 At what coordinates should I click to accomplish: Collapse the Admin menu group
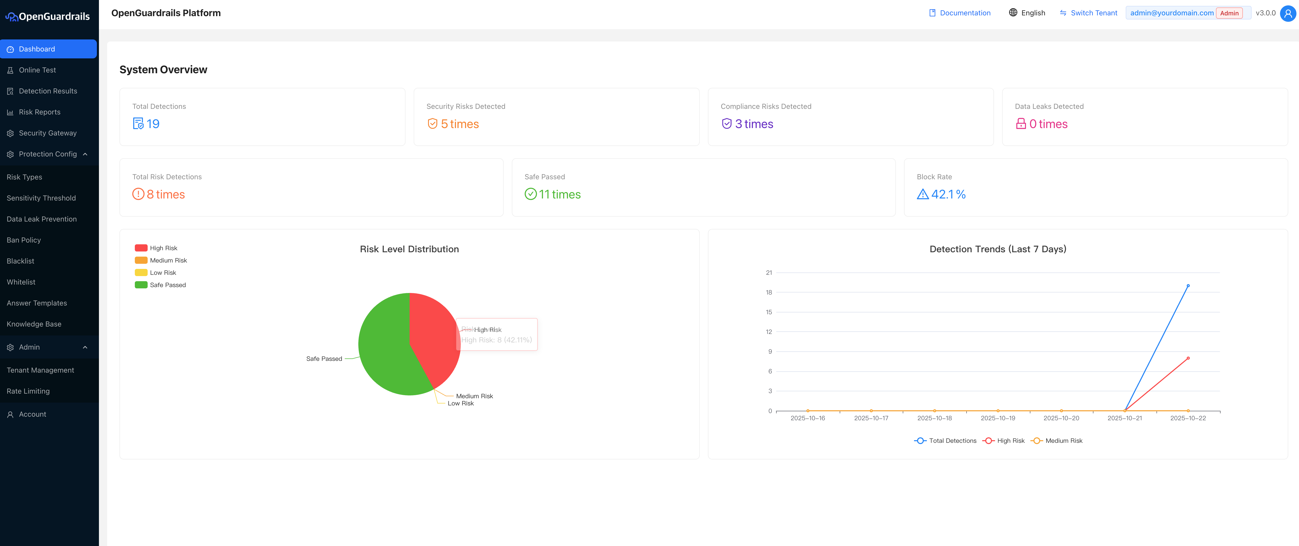click(x=85, y=347)
